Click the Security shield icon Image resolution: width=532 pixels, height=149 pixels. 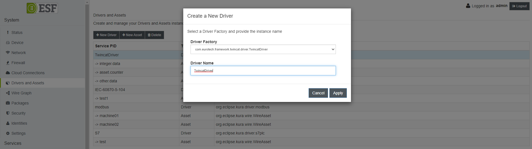coord(8,113)
